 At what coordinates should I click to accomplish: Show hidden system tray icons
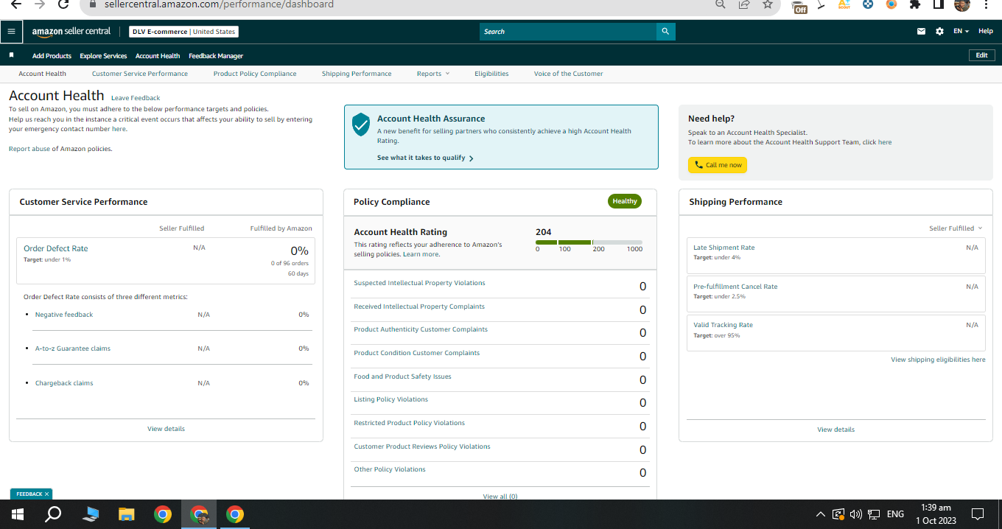pos(821,514)
